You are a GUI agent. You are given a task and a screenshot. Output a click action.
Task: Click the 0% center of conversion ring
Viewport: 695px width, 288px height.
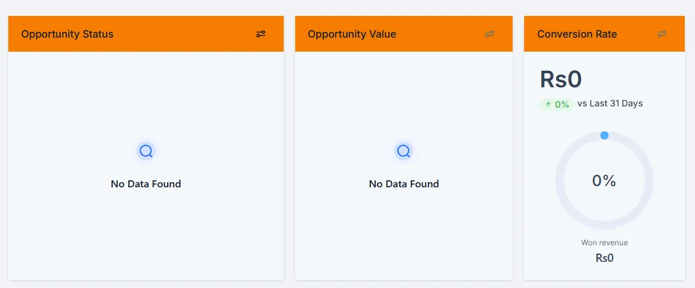604,180
